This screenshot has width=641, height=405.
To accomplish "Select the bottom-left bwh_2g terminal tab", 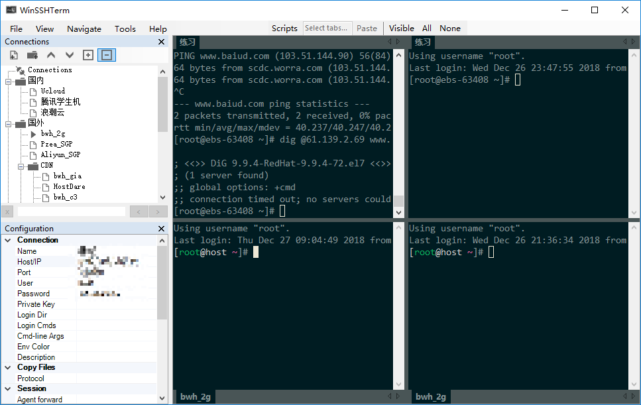I will tap(196, 396).
